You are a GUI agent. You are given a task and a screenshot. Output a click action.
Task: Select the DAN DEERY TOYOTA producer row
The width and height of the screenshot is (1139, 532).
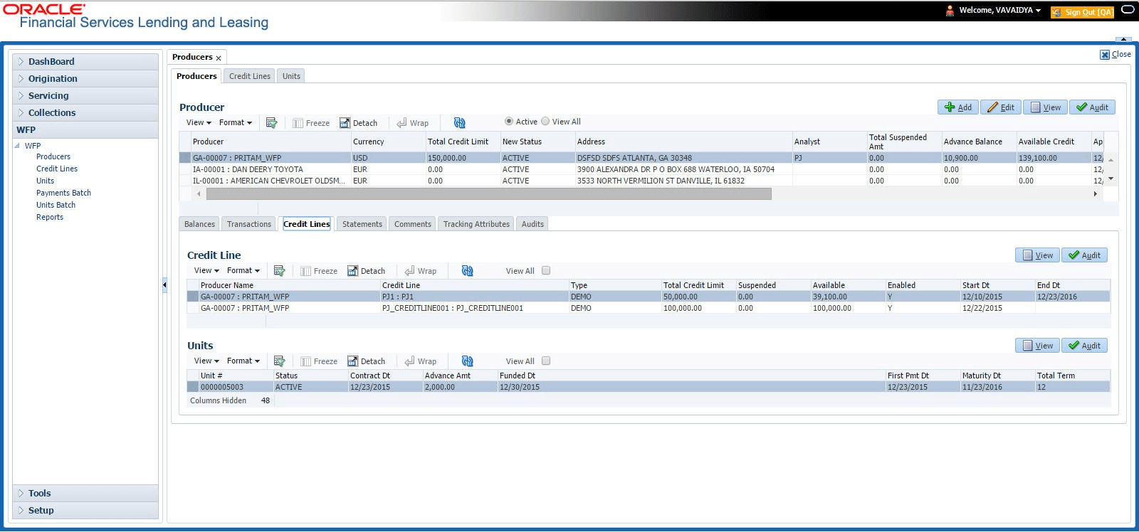point(640,169)
